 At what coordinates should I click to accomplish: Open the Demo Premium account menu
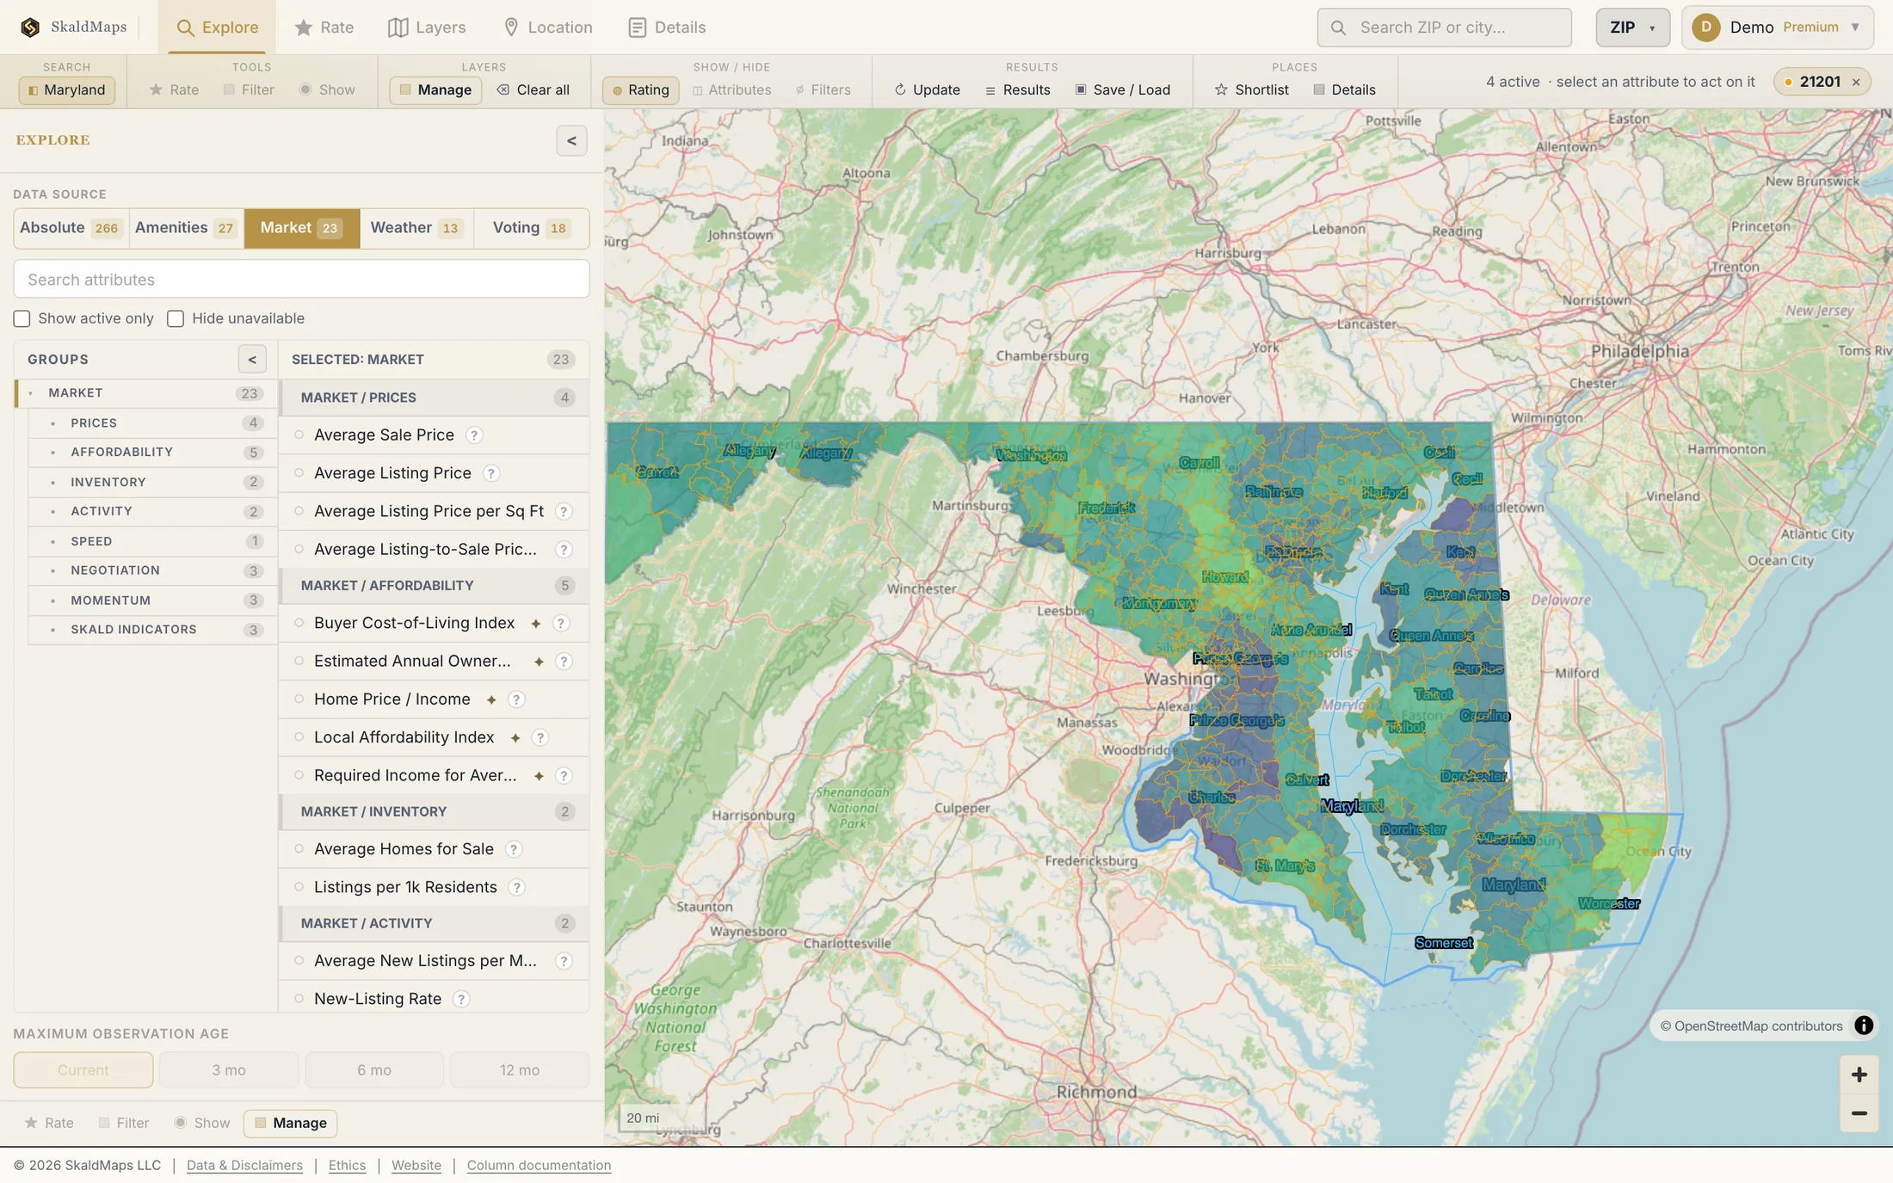point(1778,28)
